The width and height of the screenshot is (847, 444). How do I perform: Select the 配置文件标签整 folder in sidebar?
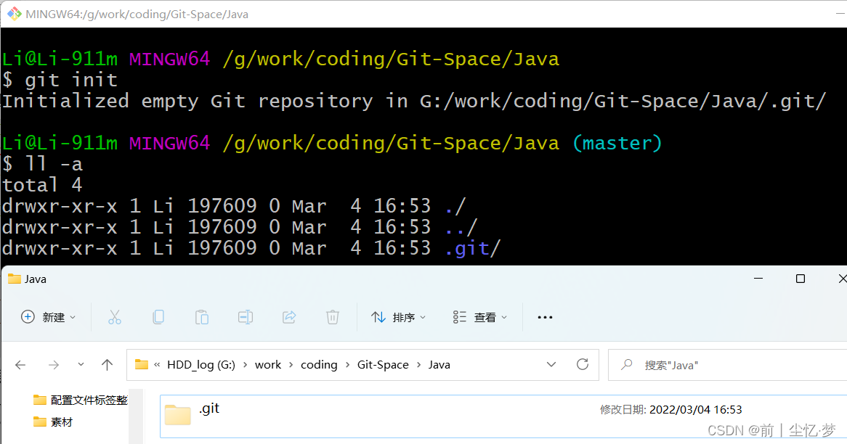tap(80, 400)
